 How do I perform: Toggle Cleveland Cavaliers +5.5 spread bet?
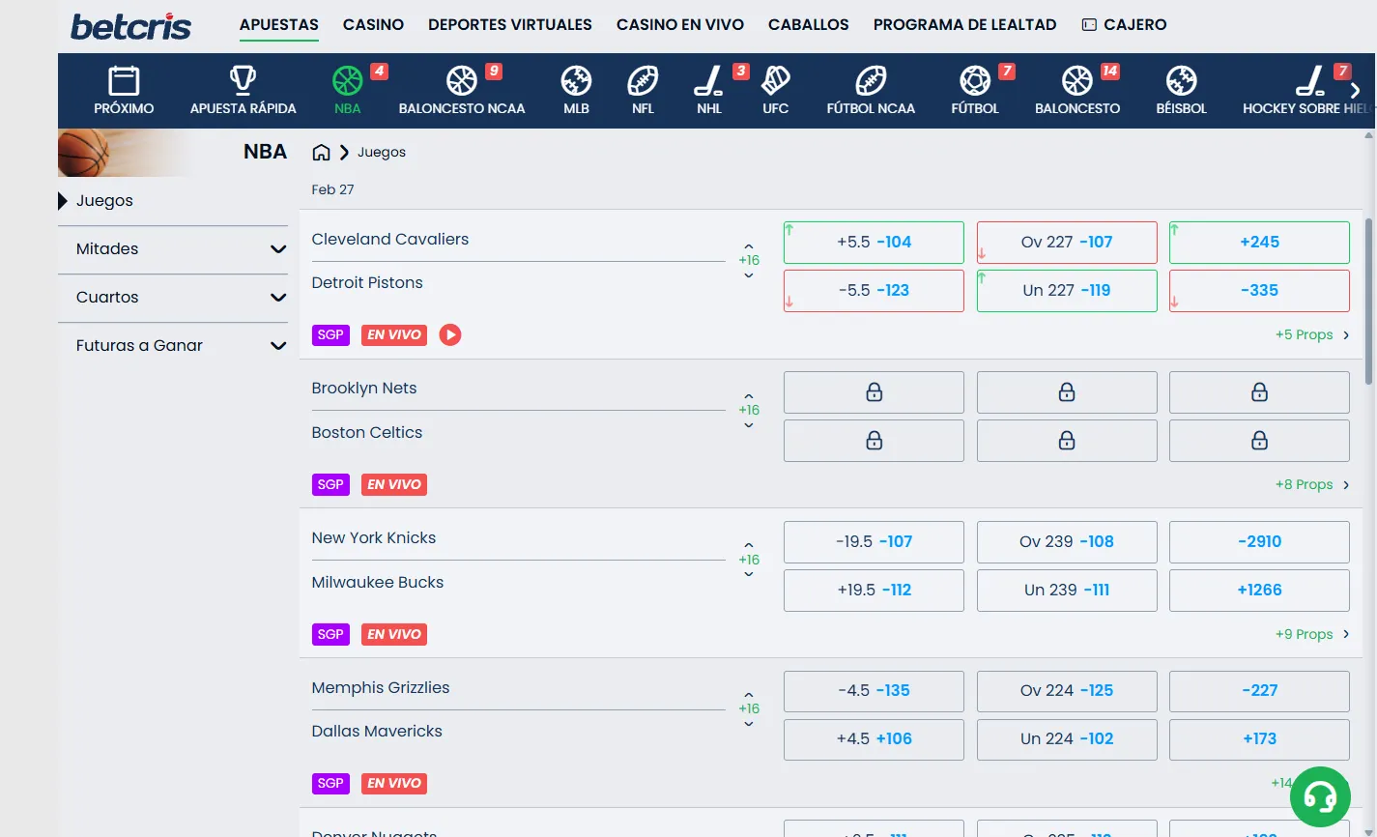[x=874, y=243]
